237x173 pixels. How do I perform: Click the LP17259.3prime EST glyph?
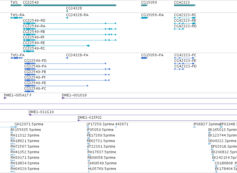[88, 127]
